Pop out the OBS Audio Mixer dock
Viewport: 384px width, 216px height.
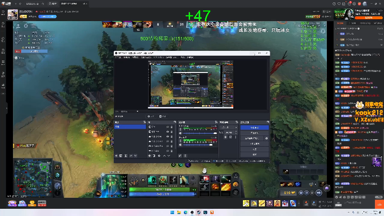pyautogui.click(x=216, y=122)
